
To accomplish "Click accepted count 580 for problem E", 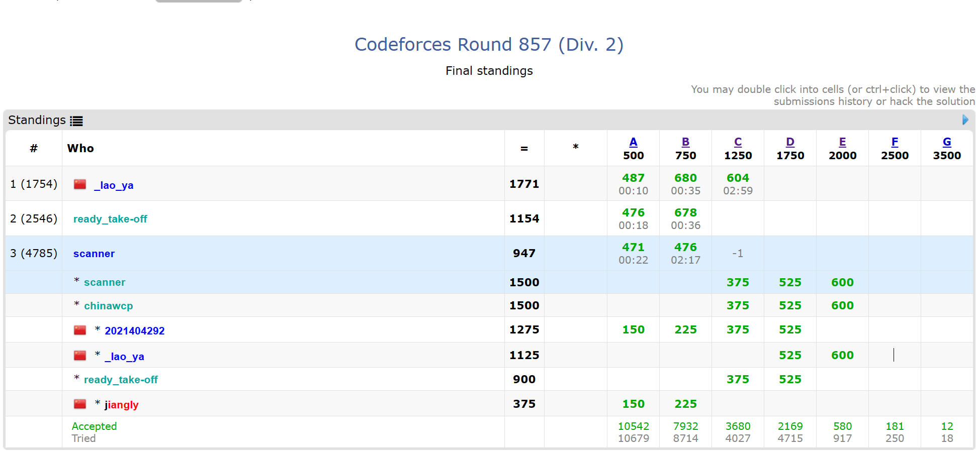I will (x=842, y=426).
